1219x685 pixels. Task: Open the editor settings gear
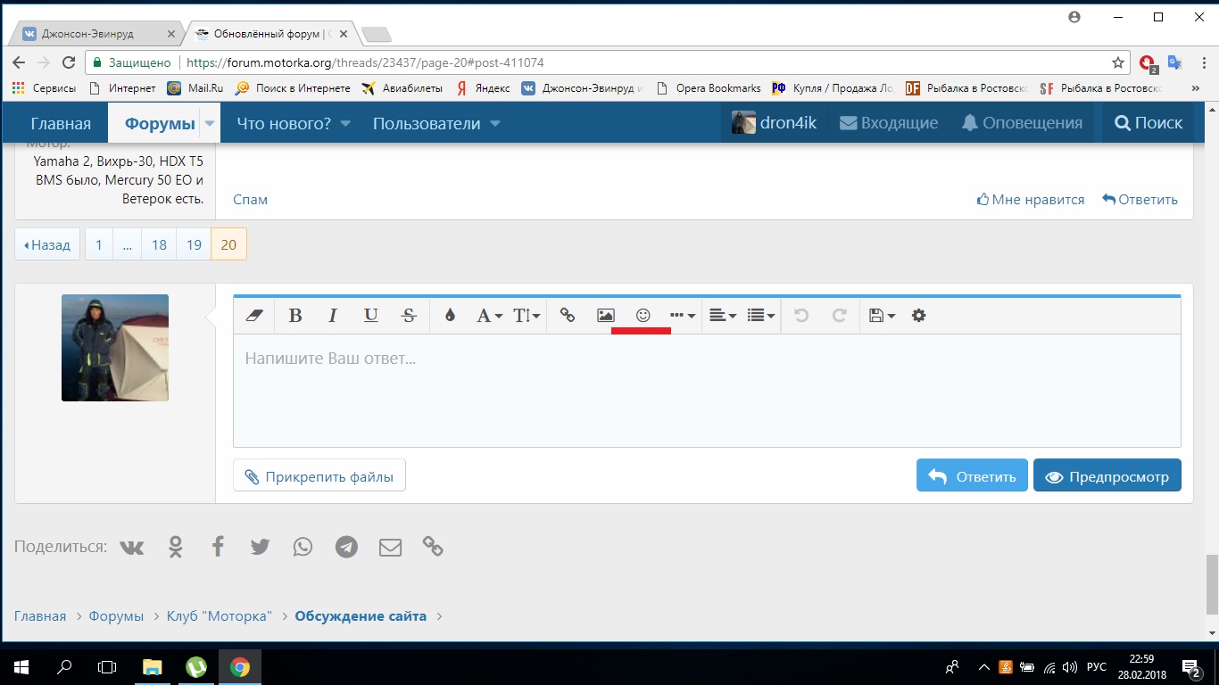point(918,316)
